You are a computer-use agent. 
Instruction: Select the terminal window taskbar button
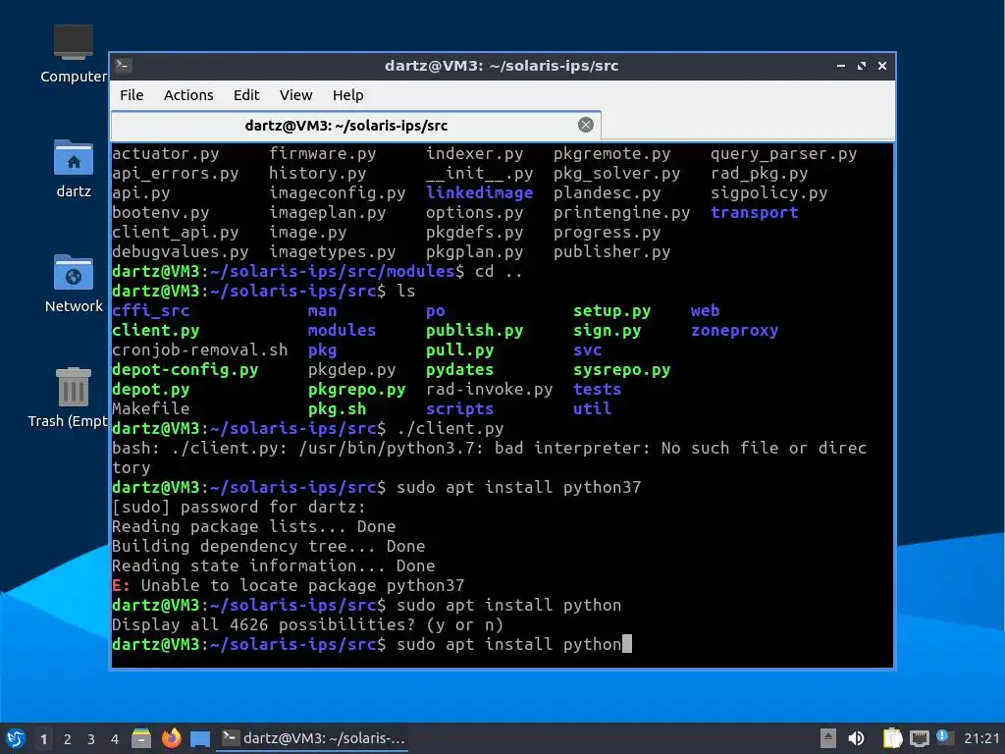click(x=313, y=738)
